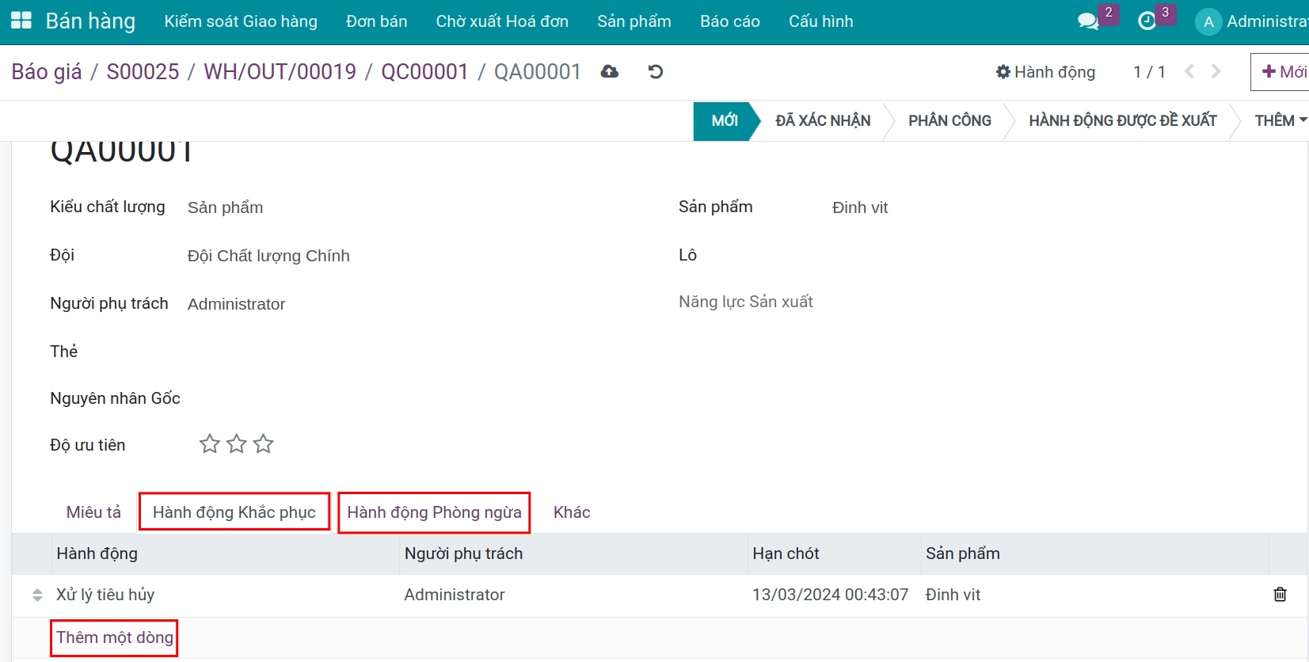Expand the THÊM status dropdown
Screen dimensions: 1309x662
pyautogui.click(x=1279, y=120)
